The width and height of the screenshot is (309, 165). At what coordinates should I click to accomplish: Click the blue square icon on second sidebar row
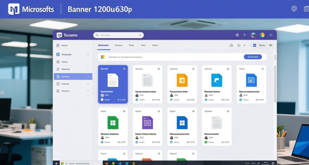[58, 54]
